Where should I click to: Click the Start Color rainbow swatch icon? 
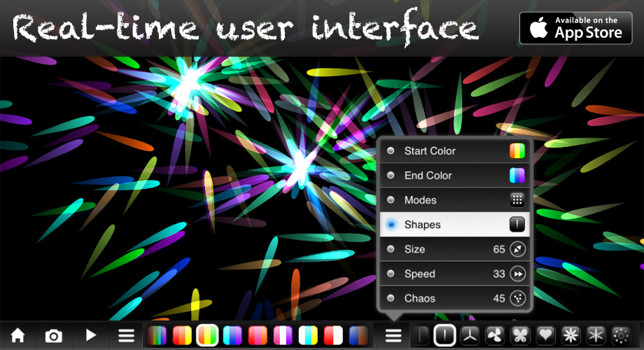517,150
